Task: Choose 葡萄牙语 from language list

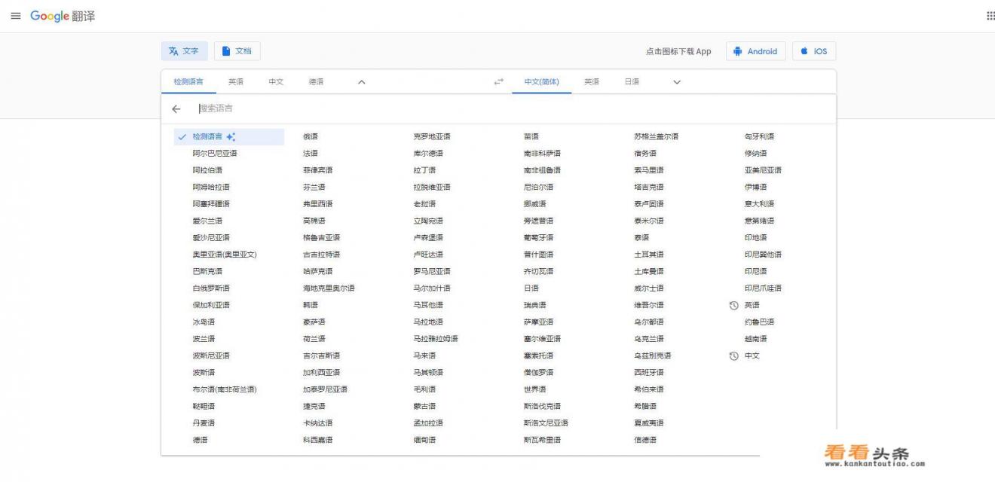Action: pos(538,237)
